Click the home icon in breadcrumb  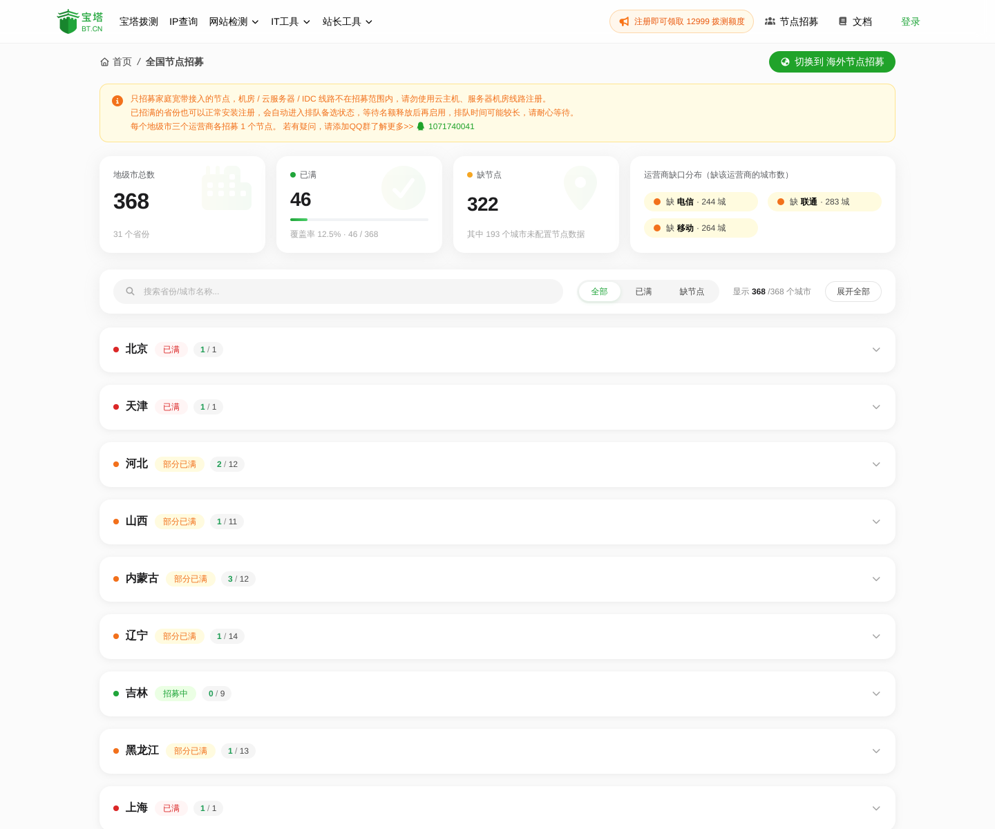point(105,62)
